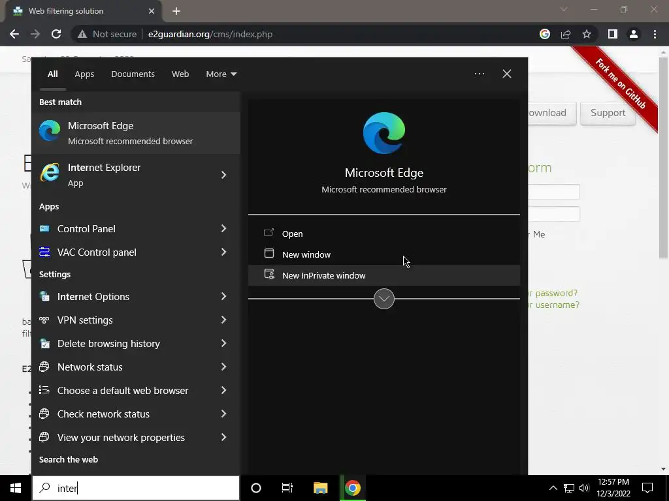Open File Explorer from taskbar
669x501 pixels.
(320, 488)
